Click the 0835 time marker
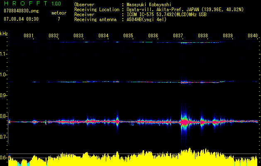The image size is (261, 166). 128,35
